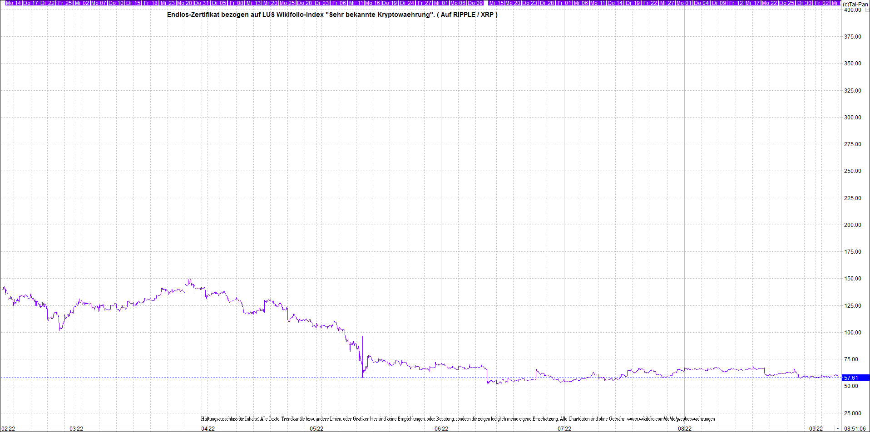This screenshot has height=432, width=870.
Task: Click the 250.00 price axis label
Action: point(852,171)
